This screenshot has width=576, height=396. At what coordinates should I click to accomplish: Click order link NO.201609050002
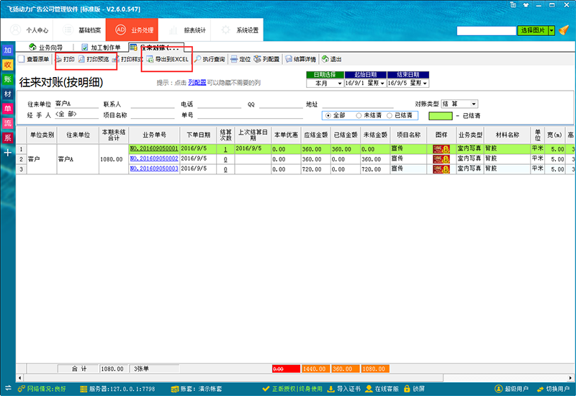pos(153,158)
